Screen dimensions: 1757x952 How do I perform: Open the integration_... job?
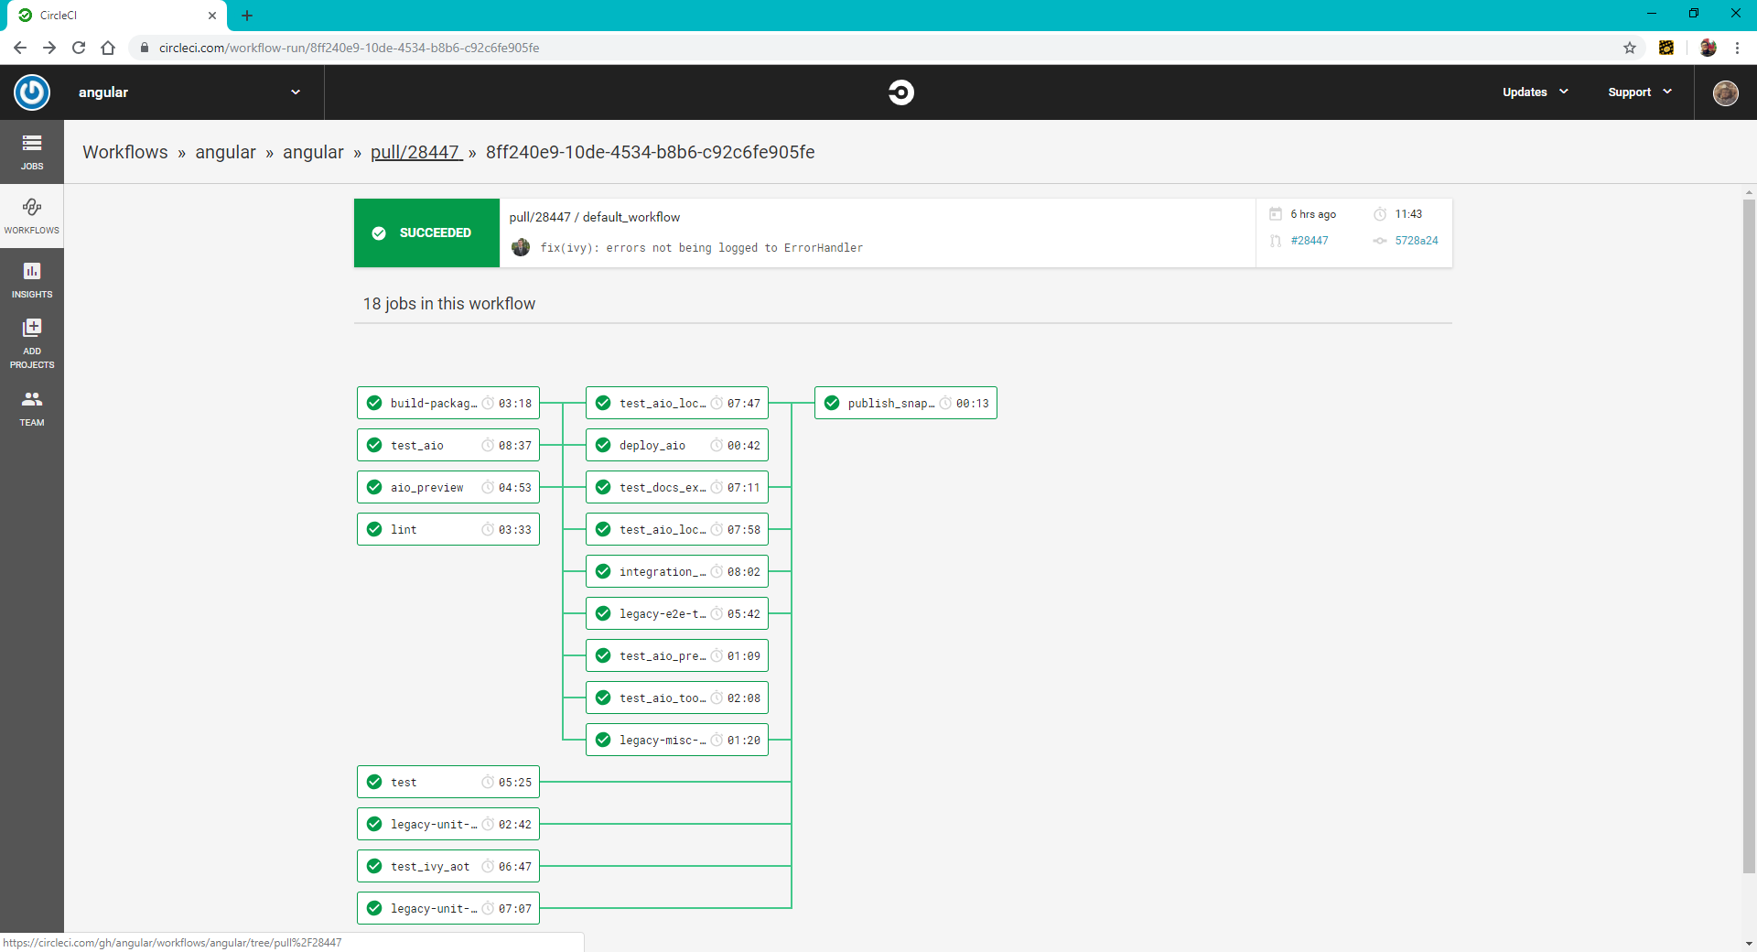(x=677, y=571)
